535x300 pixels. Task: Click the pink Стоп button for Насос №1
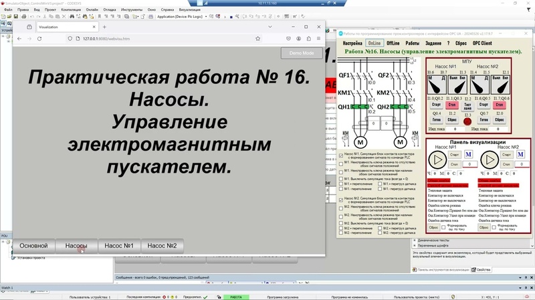click(x=452, y=105)
